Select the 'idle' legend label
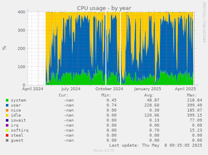This screenshot has width=208, height=155. [x=16, y=115]
